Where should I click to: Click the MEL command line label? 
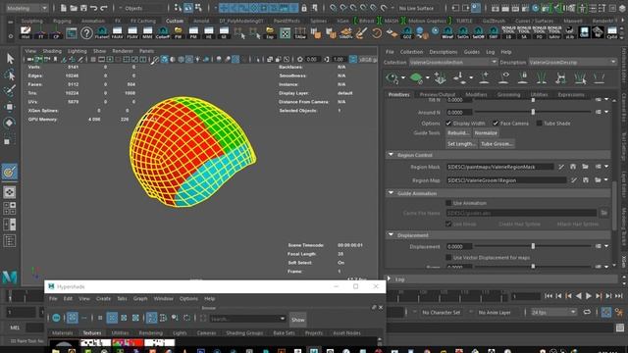click(x=15, y=328)
